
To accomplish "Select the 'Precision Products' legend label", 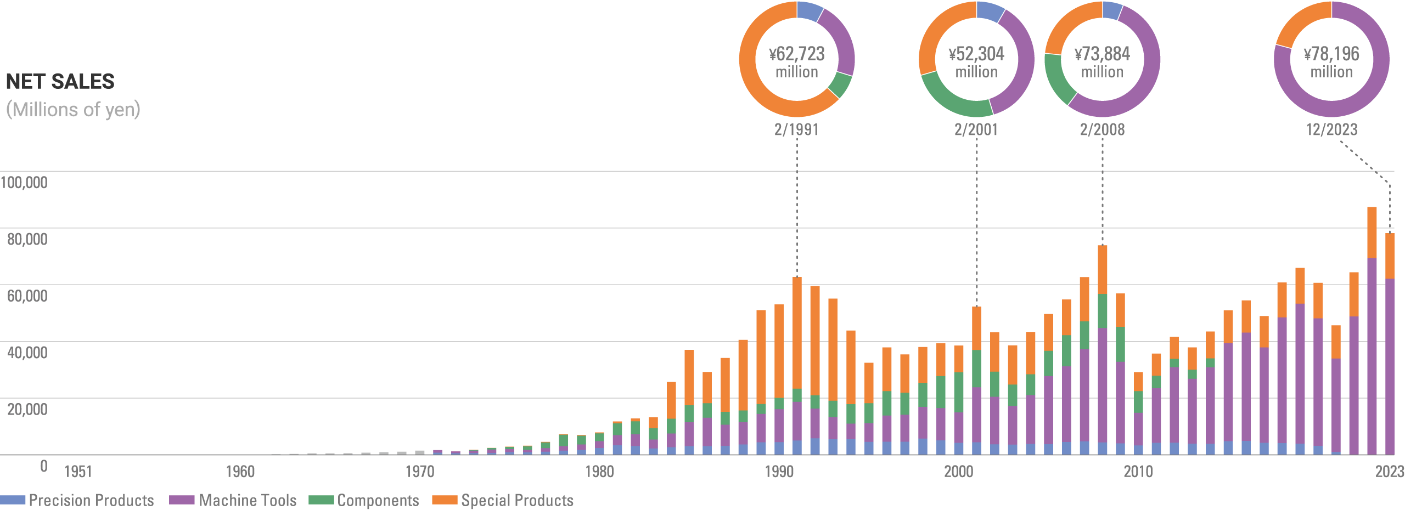I will click(x=91, y=500).
